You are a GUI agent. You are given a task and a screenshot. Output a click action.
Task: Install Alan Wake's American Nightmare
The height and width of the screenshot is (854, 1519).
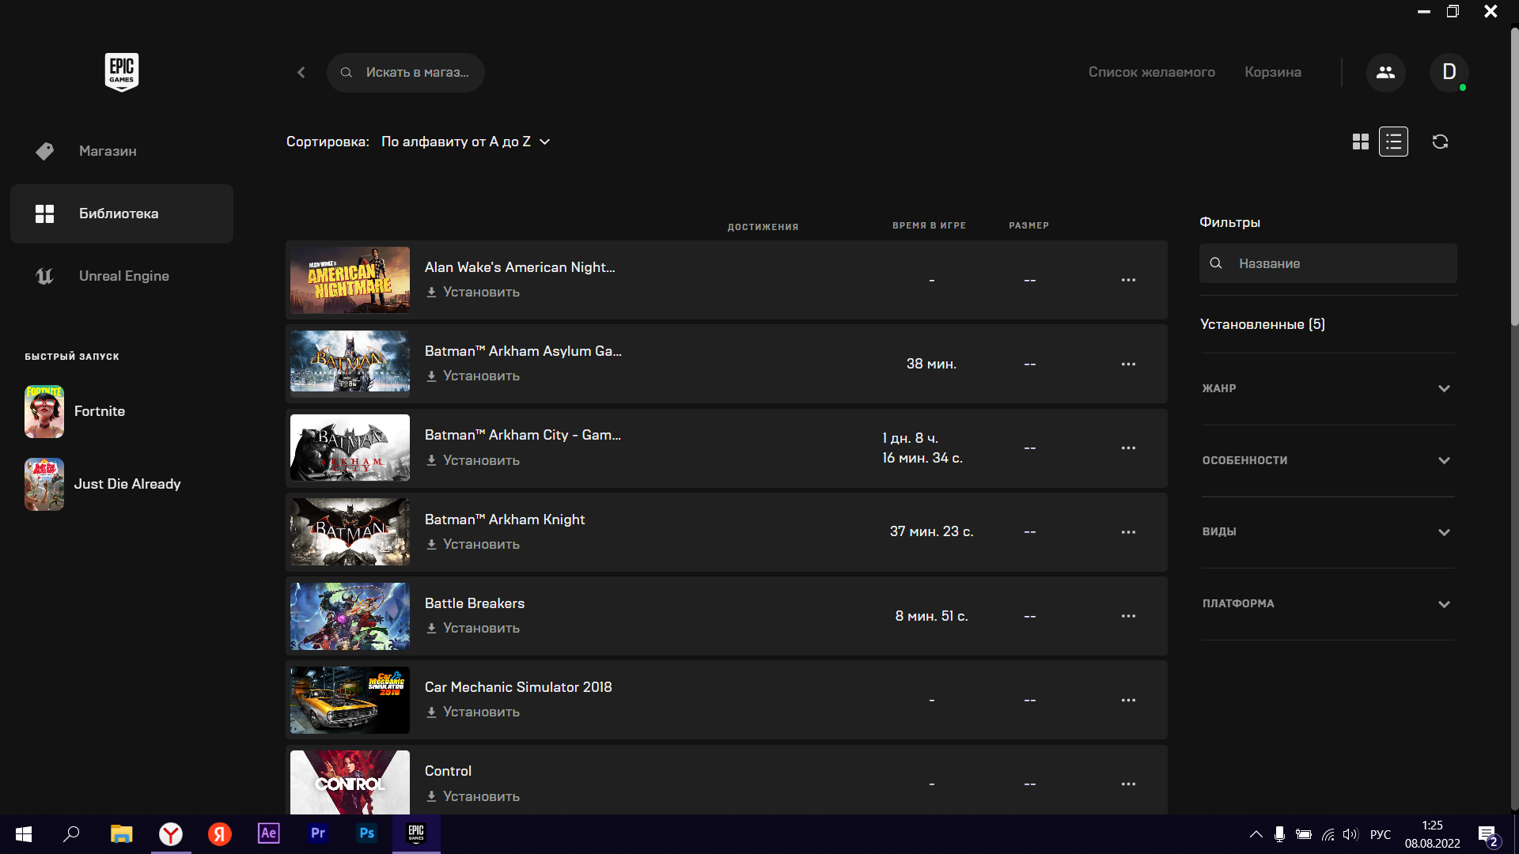tap(472, 292)
